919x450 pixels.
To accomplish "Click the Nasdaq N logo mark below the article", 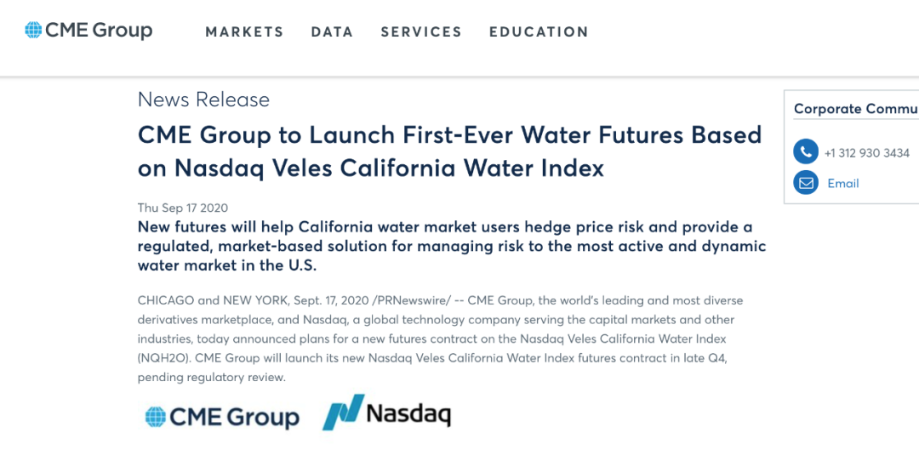I will click(x=343, y=413).
